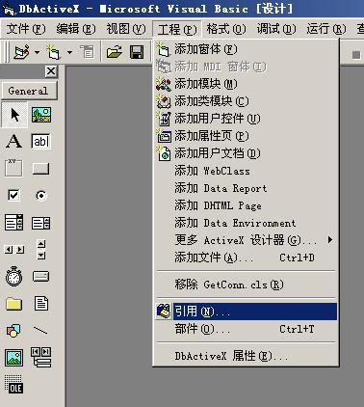Screen dimensions: 364x407
Task: Select the CommandButton control tool
Action: click(x=41, y=168)
